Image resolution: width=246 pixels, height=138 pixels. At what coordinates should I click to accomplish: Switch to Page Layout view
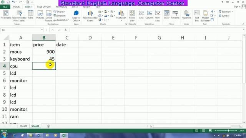tap(203, 130)
